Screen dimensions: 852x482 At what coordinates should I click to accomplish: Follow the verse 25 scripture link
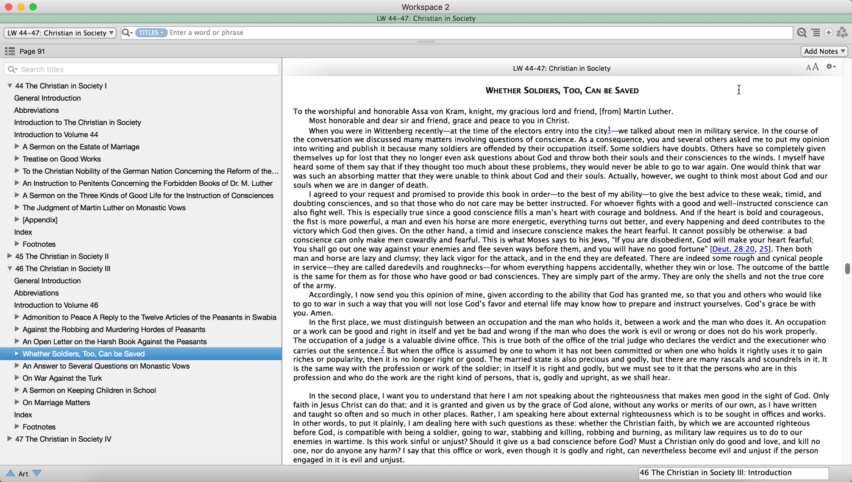point(764,249)
